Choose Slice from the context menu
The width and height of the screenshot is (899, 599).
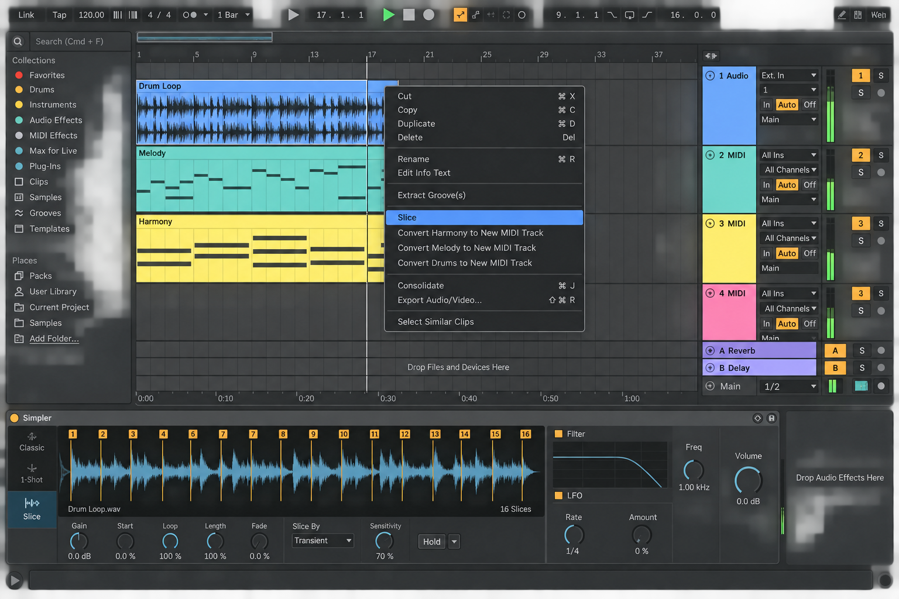click(x=485, y=218)
